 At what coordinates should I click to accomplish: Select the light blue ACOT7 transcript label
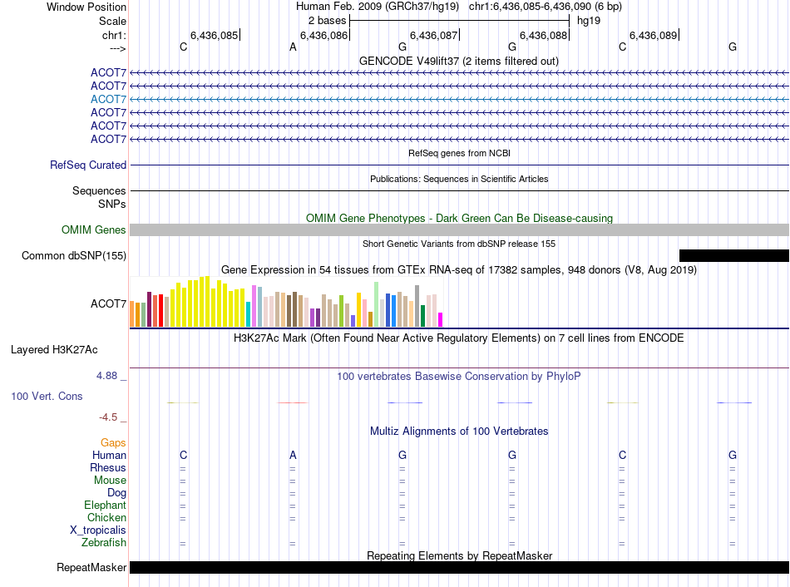pos(108,99)
